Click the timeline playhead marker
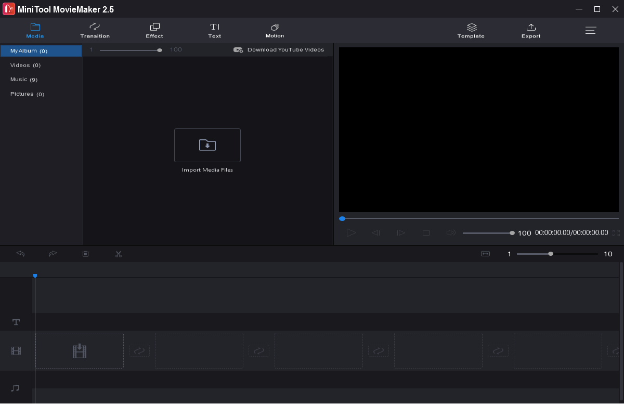The image size is (624, 404). [35, 276]
